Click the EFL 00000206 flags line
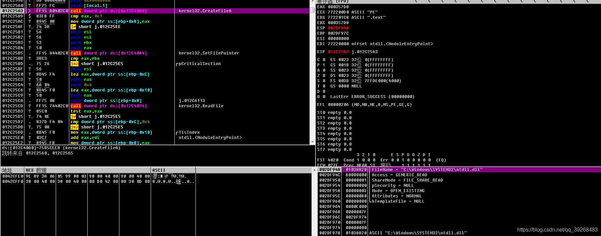 tap(365, 105)
